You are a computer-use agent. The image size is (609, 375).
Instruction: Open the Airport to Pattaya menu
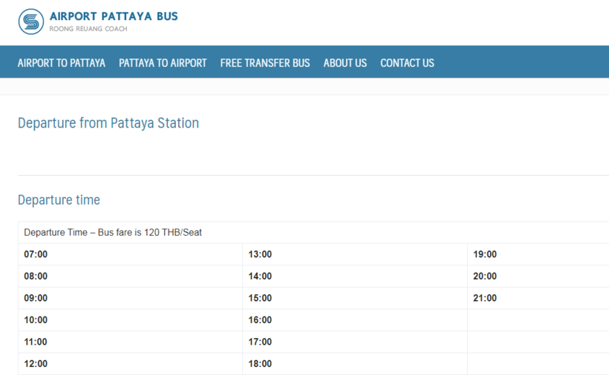(62, 63)
